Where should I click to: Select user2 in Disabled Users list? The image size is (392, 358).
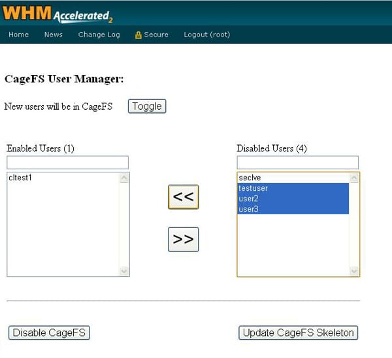(293, 199)
